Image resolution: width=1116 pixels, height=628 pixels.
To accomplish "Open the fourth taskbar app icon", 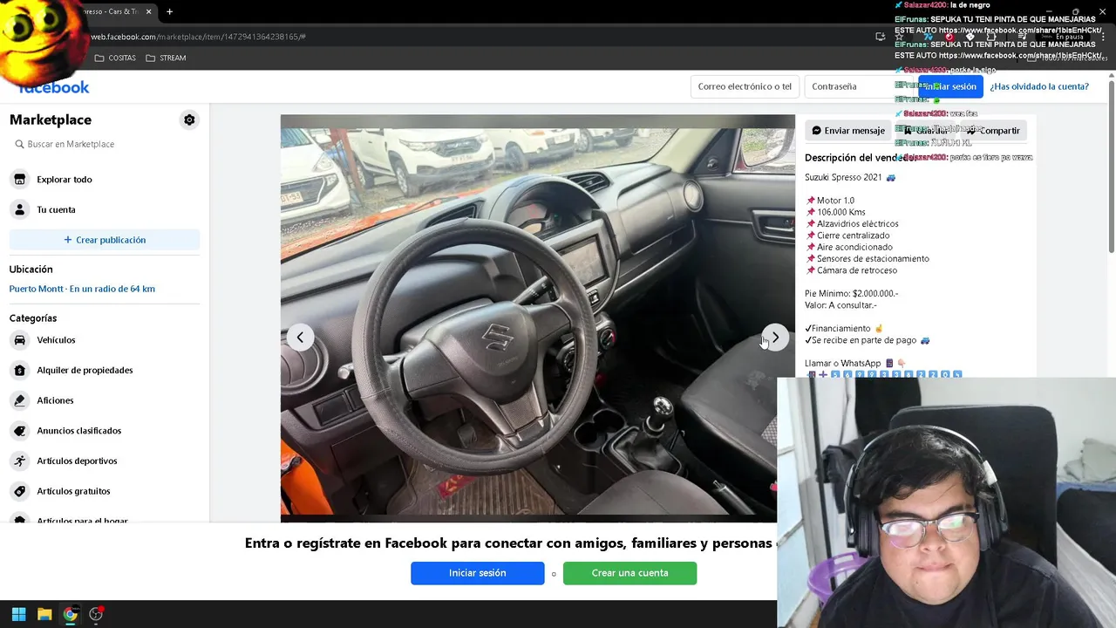I will pyautogui.click(x=97, y=614).
